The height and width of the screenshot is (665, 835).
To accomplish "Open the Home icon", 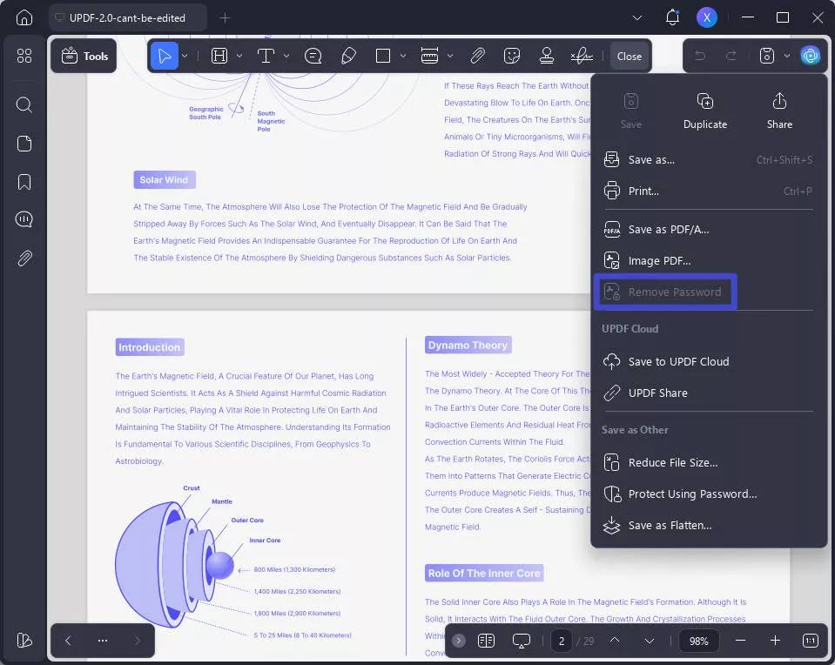I will (24, 17).
